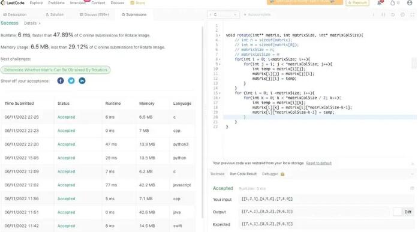Click the editor shortcuts braces icon
This screenshot has width=418, height=232.
tap(383, 14)
